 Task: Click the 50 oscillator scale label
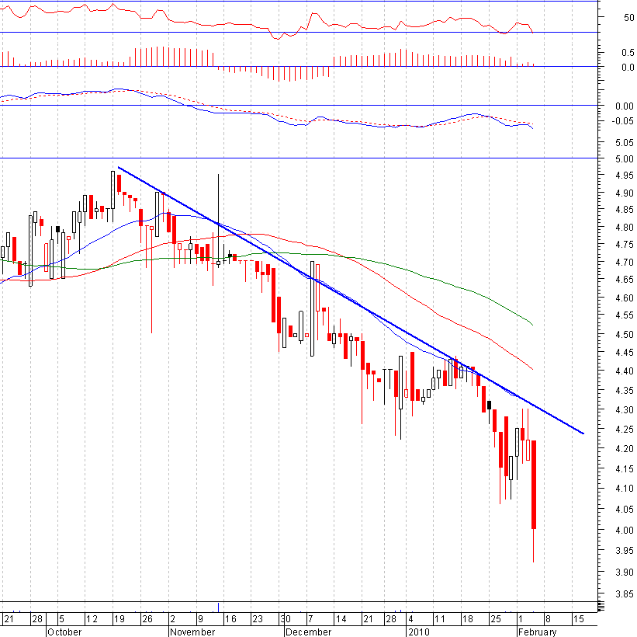[629, 18]
